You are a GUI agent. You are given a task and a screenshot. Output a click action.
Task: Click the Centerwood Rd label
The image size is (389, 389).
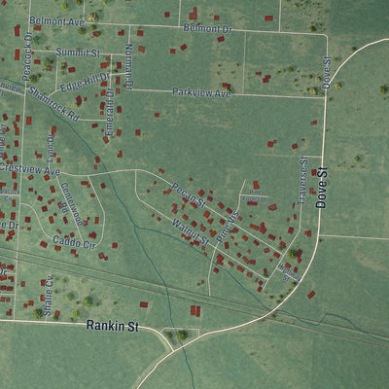pos(72,204)
